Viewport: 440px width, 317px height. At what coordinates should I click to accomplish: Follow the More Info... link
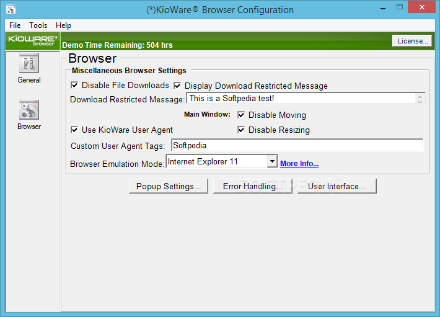pos(299,163)
